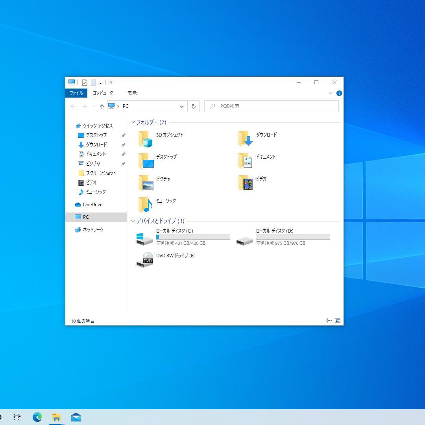
Task: Click the refresh icon in the address bar
Action: pyautogui.click(x=194, y=106)
